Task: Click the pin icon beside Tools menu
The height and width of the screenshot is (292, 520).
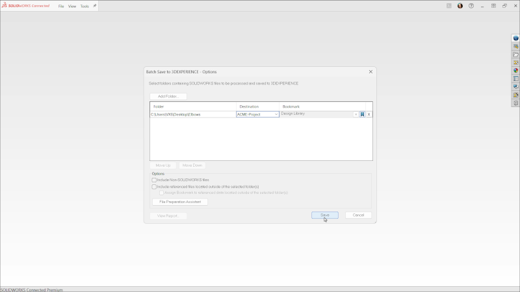Action: point(94,6)
